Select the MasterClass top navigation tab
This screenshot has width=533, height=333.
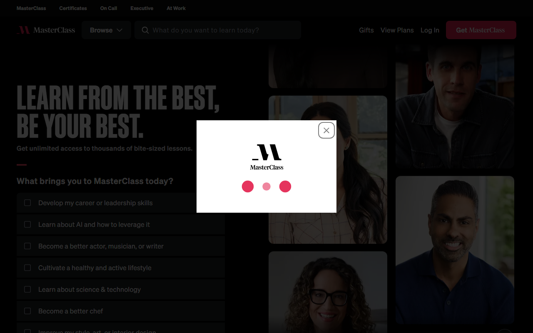pos(31,8)
